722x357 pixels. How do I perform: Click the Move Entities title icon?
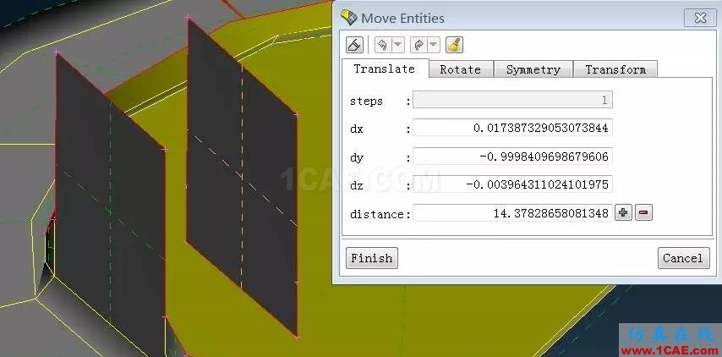click(348, 18)
